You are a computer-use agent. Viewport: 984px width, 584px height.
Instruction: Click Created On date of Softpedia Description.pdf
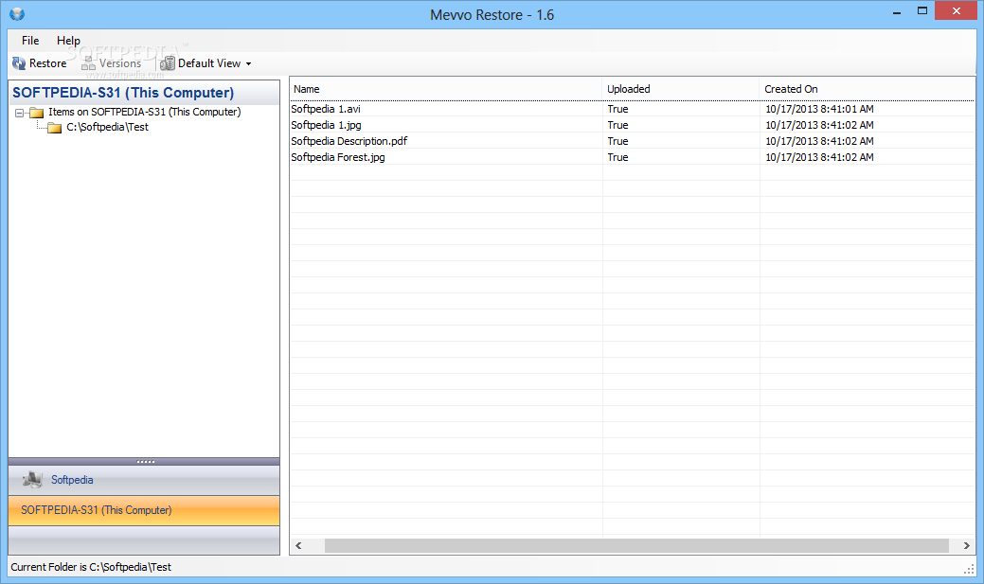[819, 141]
